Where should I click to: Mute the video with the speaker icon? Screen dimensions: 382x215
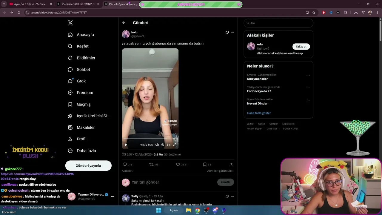click(x=157, y=145)
